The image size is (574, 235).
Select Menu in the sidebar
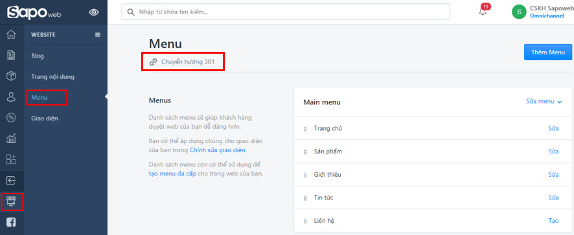coord(39,98)
